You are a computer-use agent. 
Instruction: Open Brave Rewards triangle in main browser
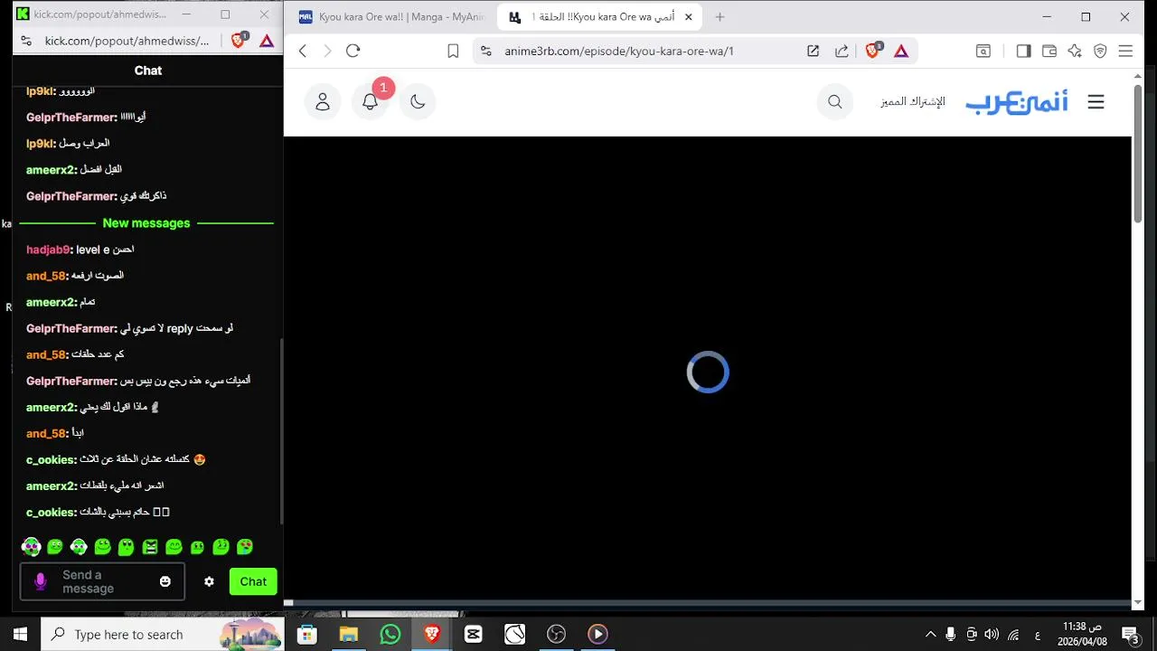click(x=901, y=52)
